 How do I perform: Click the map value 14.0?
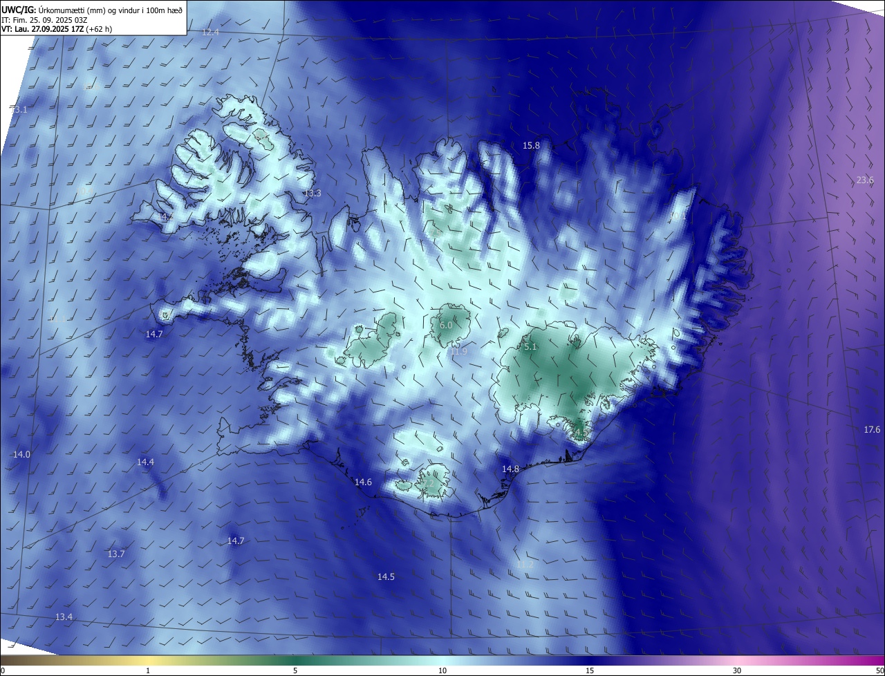(x=22, y=454)
